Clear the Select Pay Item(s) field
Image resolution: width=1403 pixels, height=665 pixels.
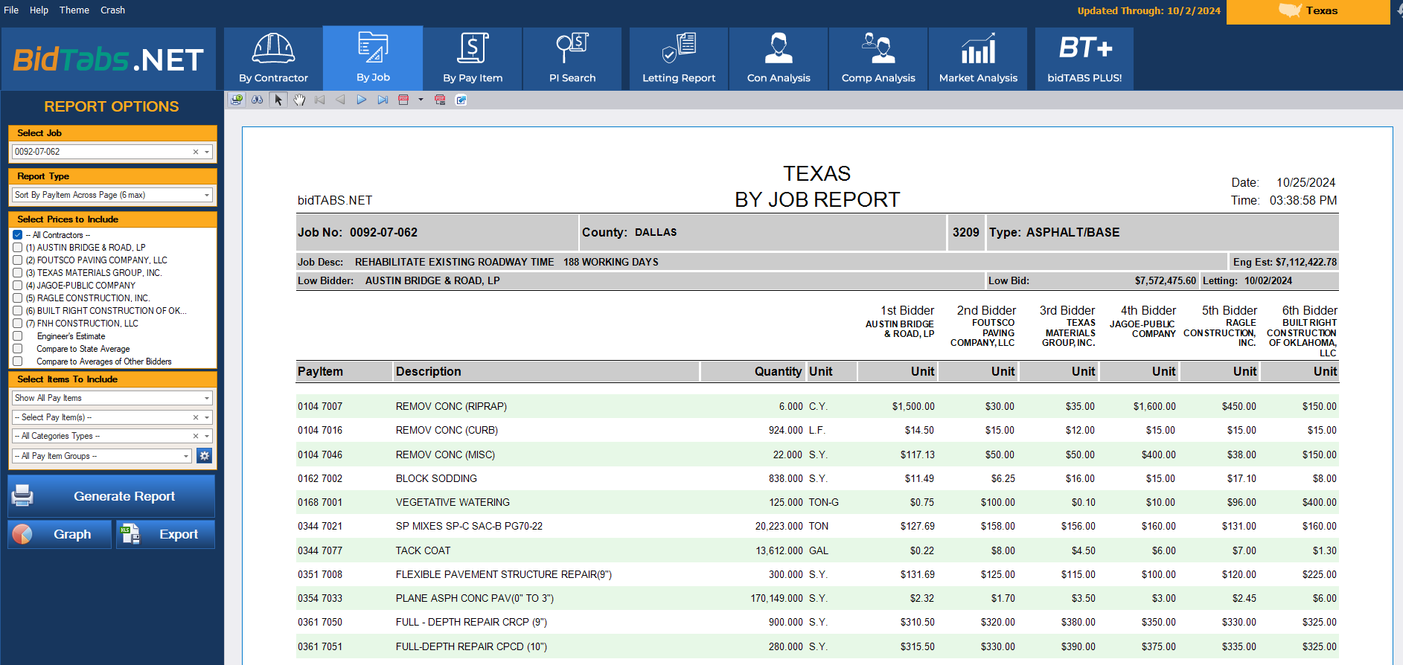coord(196,417)
